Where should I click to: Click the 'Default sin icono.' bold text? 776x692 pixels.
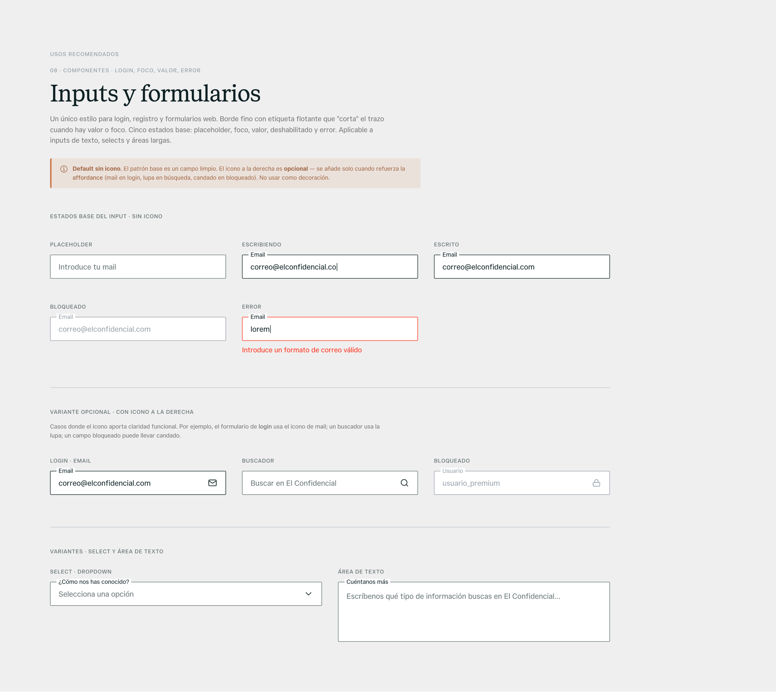tap(97, 169)
